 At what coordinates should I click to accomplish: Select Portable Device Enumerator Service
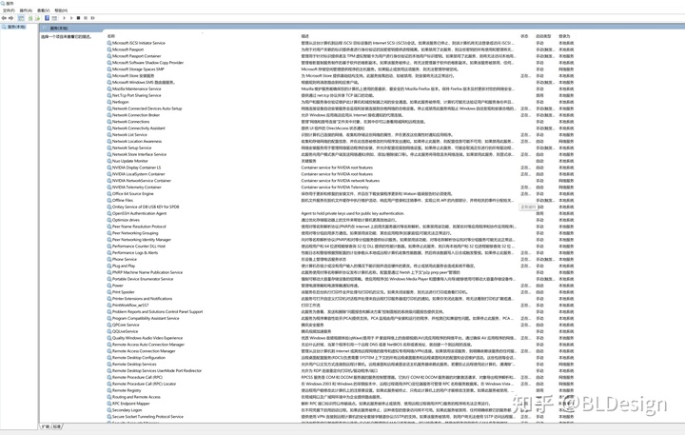tap(143, 279)
